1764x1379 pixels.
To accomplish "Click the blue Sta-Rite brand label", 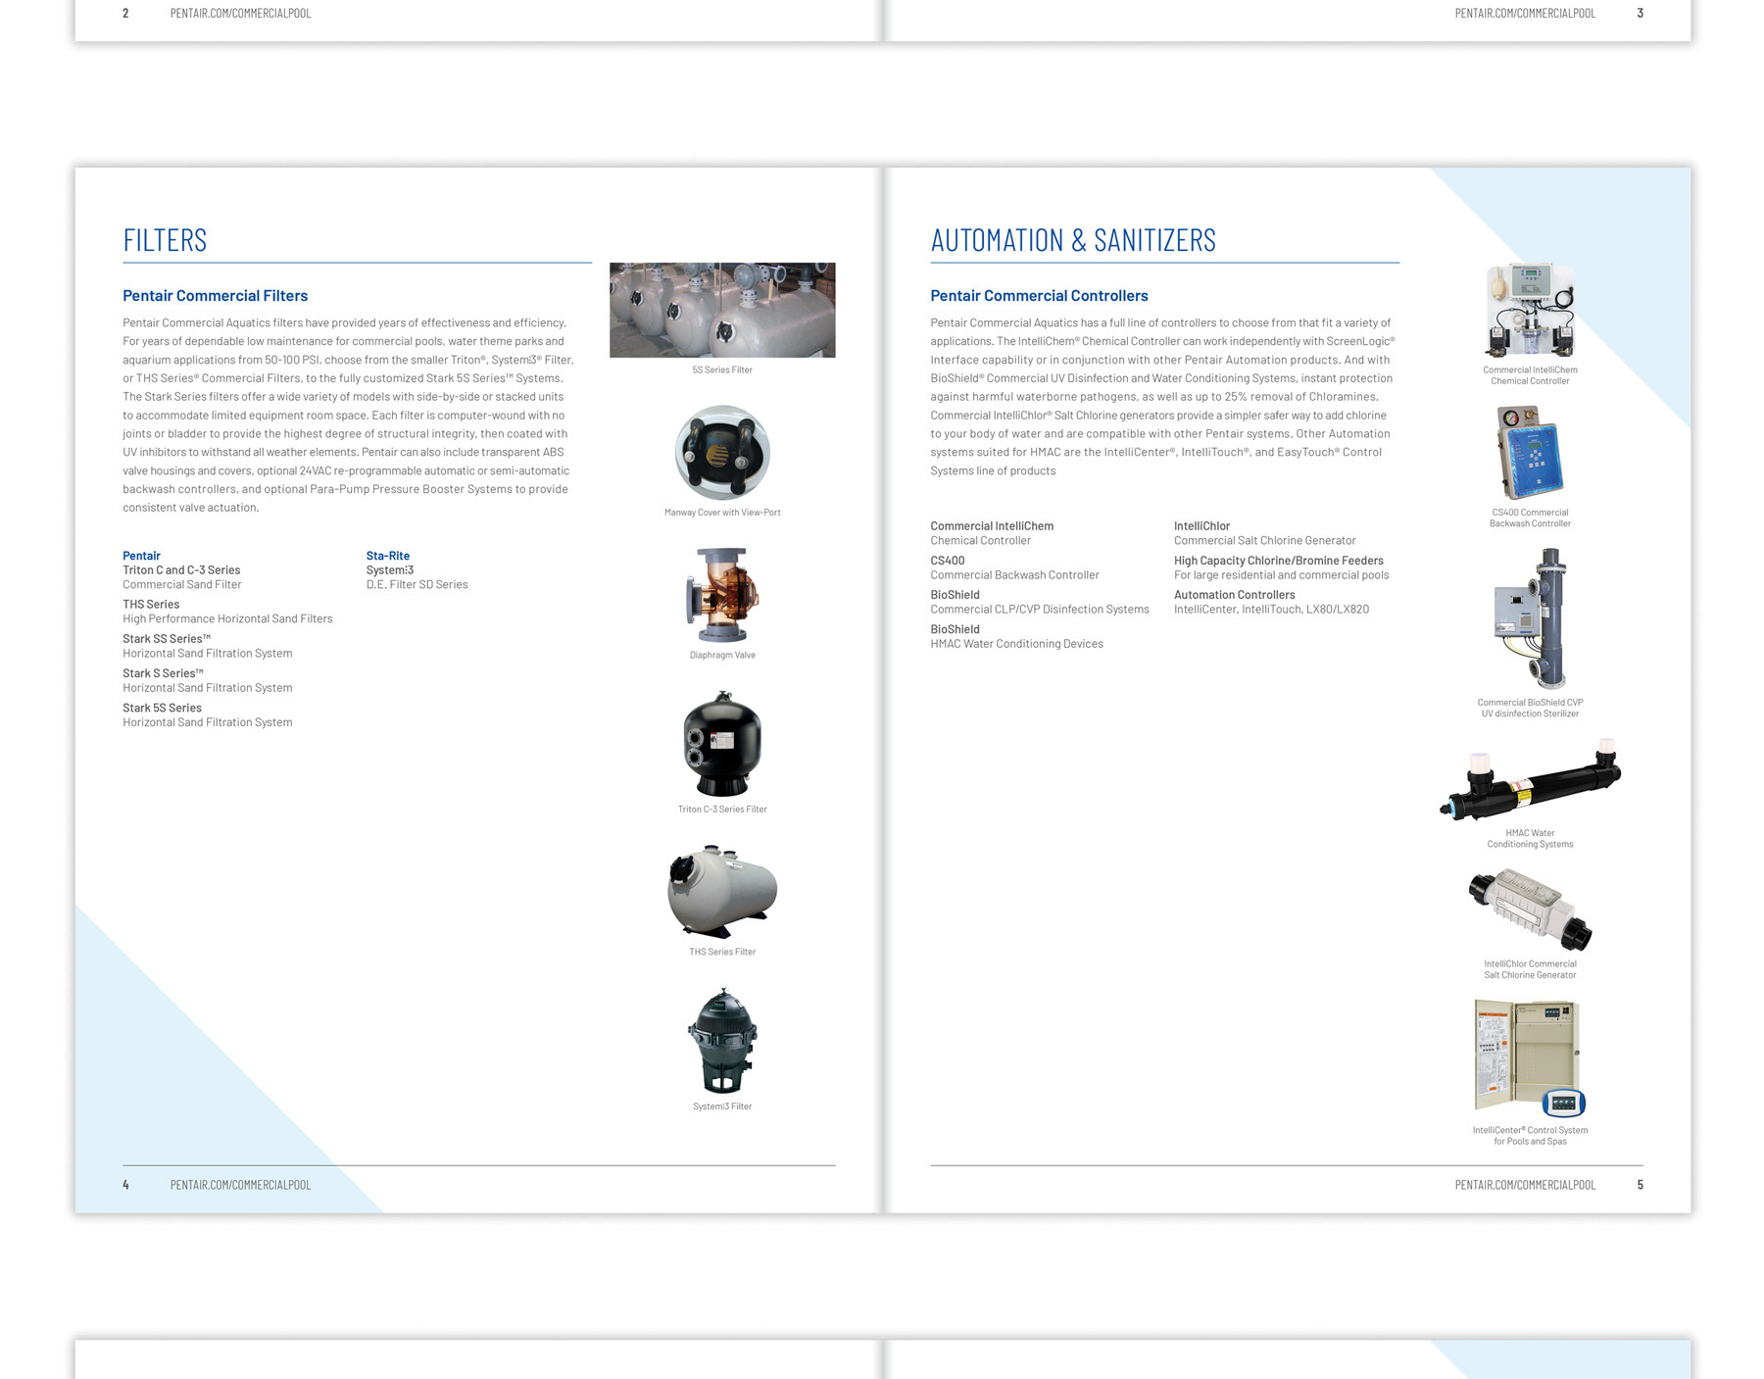I will 388,556.
